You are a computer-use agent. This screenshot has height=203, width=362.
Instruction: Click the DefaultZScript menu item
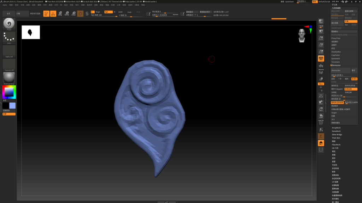pos(324,2)
